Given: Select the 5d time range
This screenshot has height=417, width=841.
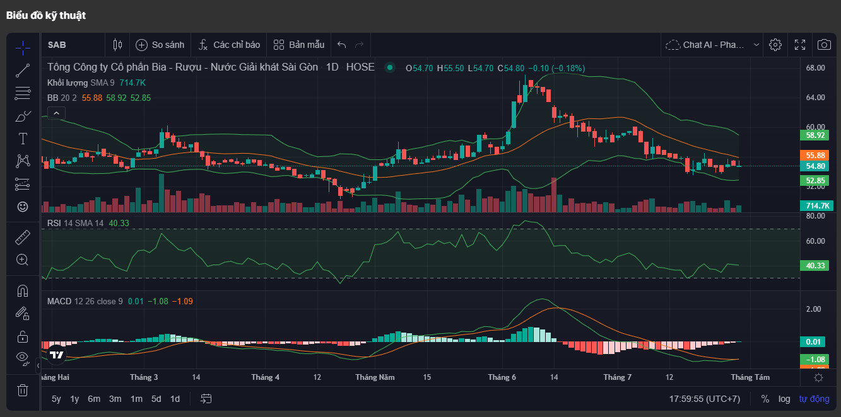Looking at the screenshot, I should 156,399.
